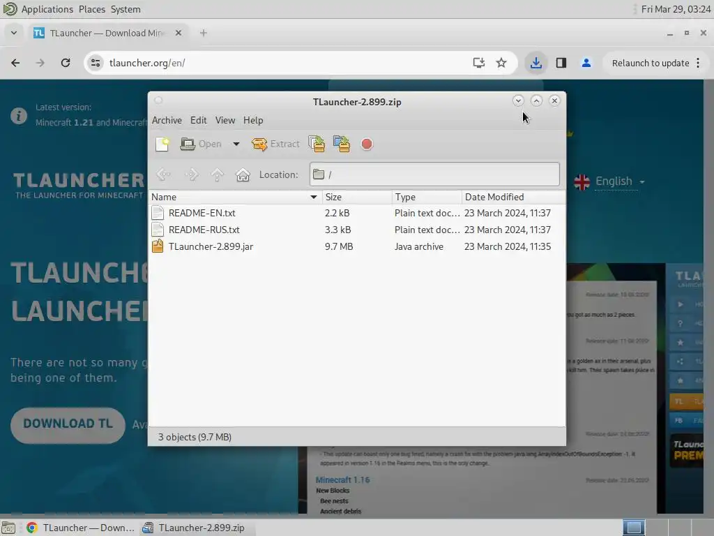Open the Places menu
This screenshot has width=714, height=536.
92,9
